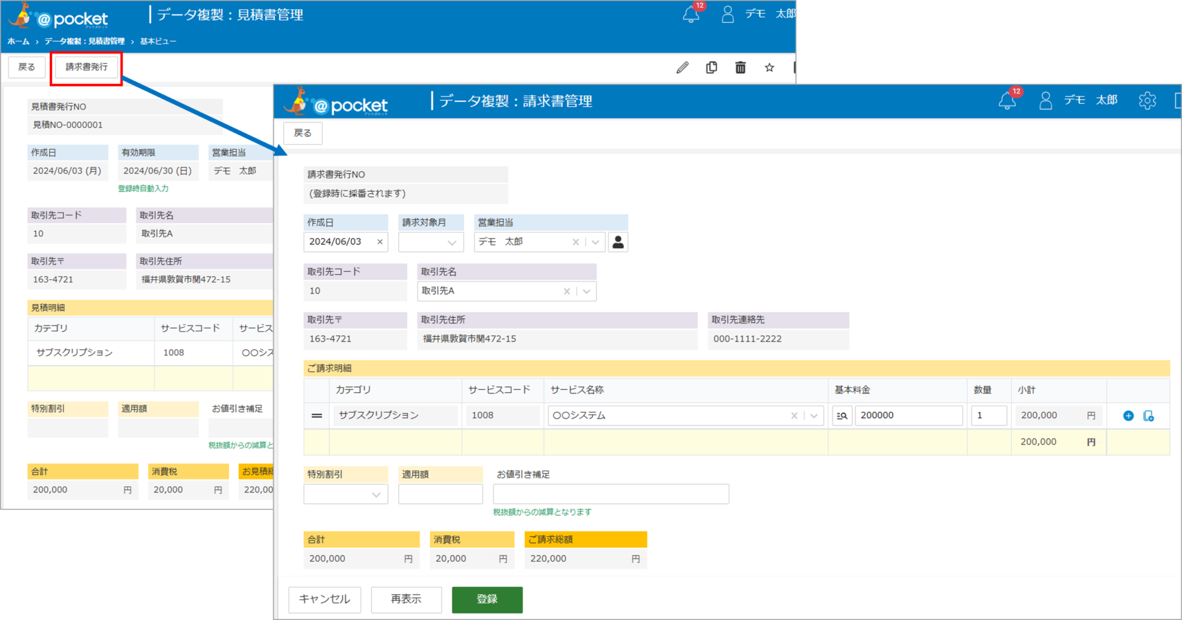Click the pencil edit icon in 見積書管理 window
The image size is (1182, 620).
coord(682,67)
